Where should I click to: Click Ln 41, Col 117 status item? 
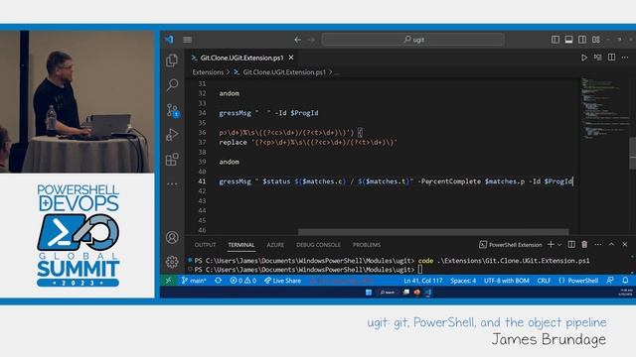423,280
